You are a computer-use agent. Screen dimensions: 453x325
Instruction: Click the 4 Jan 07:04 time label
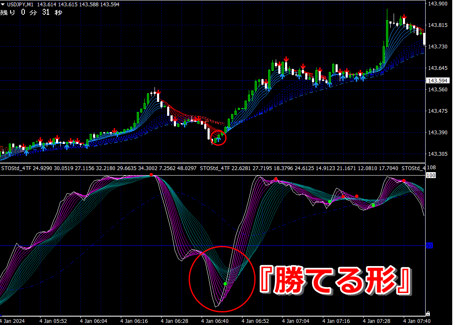click(296, 321)
